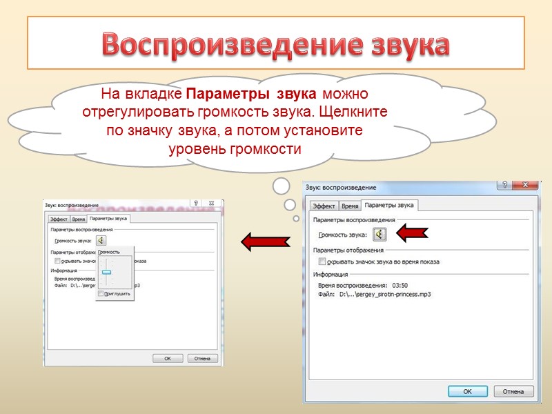Image resolution: width=552 pixels, height=414 pixels.
Task: Open help question mark in left dialog
Action: [x=196, y=203]
